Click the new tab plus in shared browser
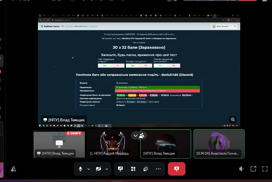Screen dimensions: 272x182 coord(219,15)
